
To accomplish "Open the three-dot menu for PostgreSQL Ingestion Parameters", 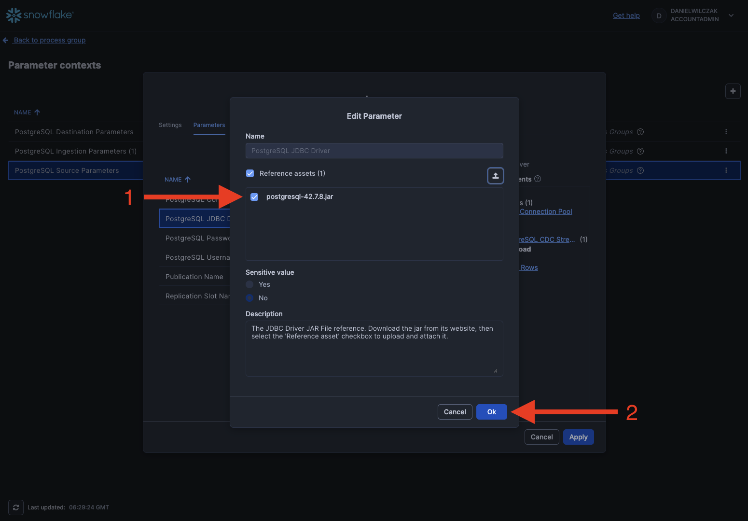I will pos(726,151).
